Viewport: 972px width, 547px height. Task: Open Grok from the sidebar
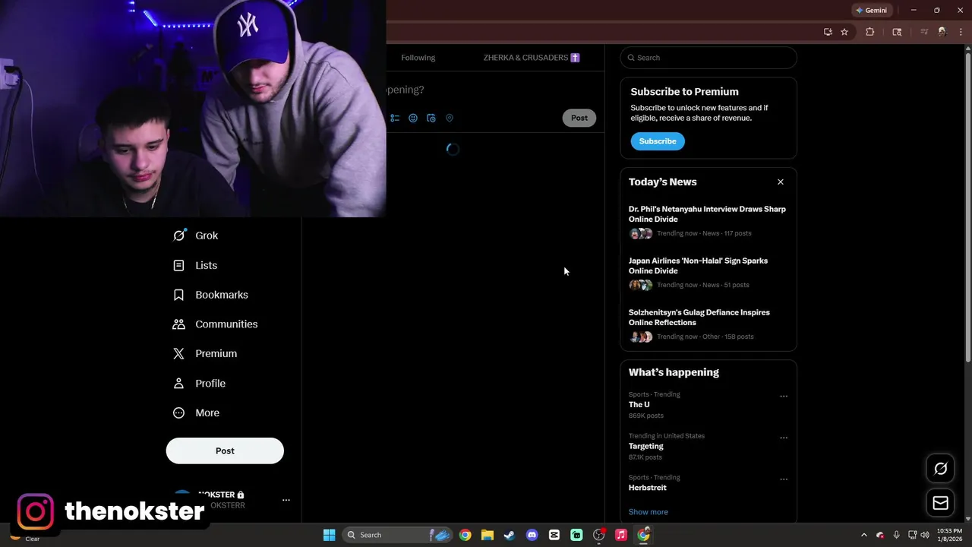(195, 236)
